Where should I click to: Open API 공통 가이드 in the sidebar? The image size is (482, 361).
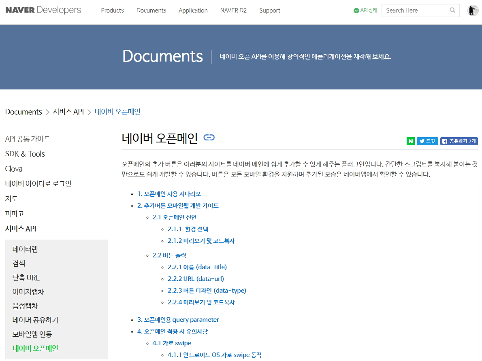point(28,139)
